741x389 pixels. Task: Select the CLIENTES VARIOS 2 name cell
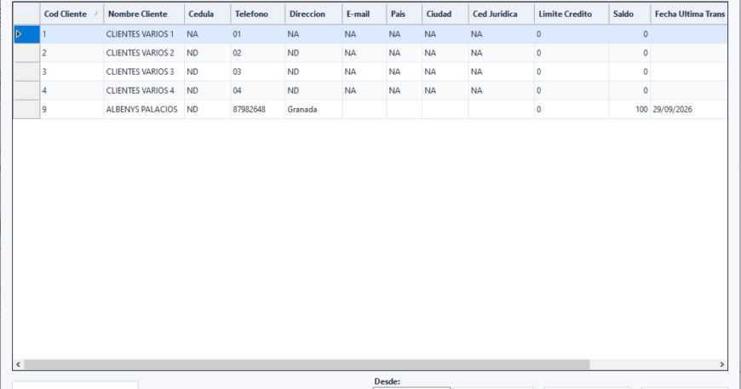click(x=144, y=53)
